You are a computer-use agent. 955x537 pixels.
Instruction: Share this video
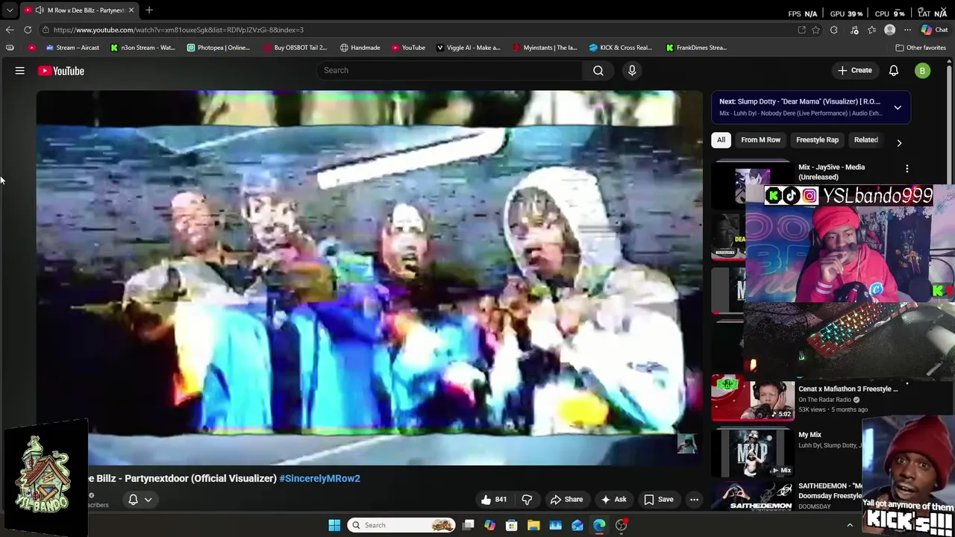click(x=566, y=500)
